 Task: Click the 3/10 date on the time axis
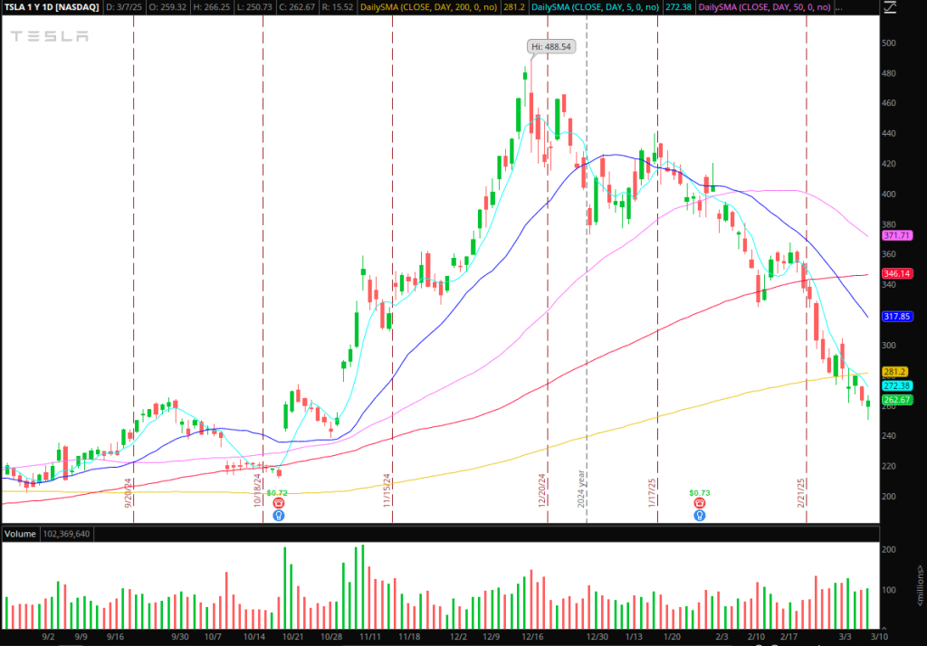[879, 637]
